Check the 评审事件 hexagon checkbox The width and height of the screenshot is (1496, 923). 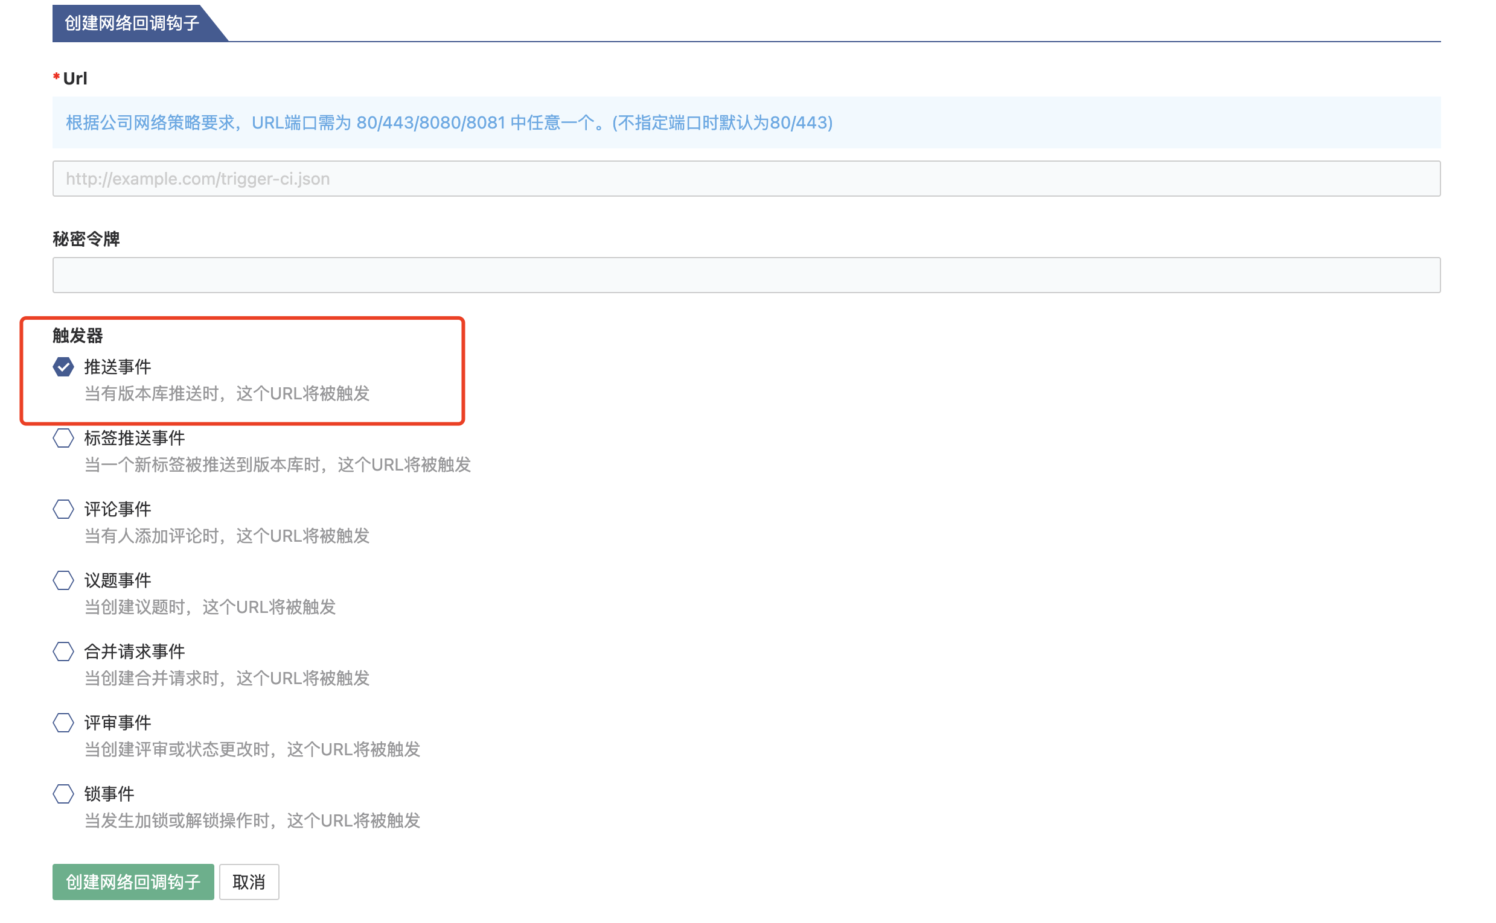(x=63, y=723)
